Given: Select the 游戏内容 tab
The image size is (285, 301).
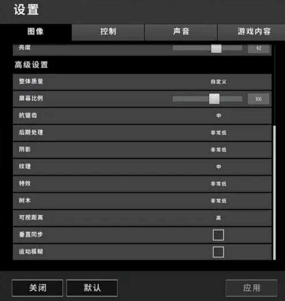Looking at the screenshot, I should click(251, 32).
